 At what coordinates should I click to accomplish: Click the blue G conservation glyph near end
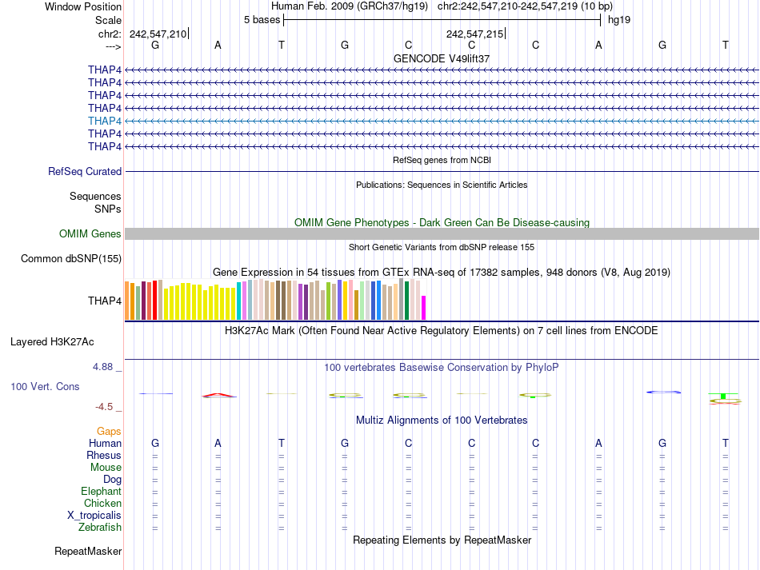pos(663,392)
